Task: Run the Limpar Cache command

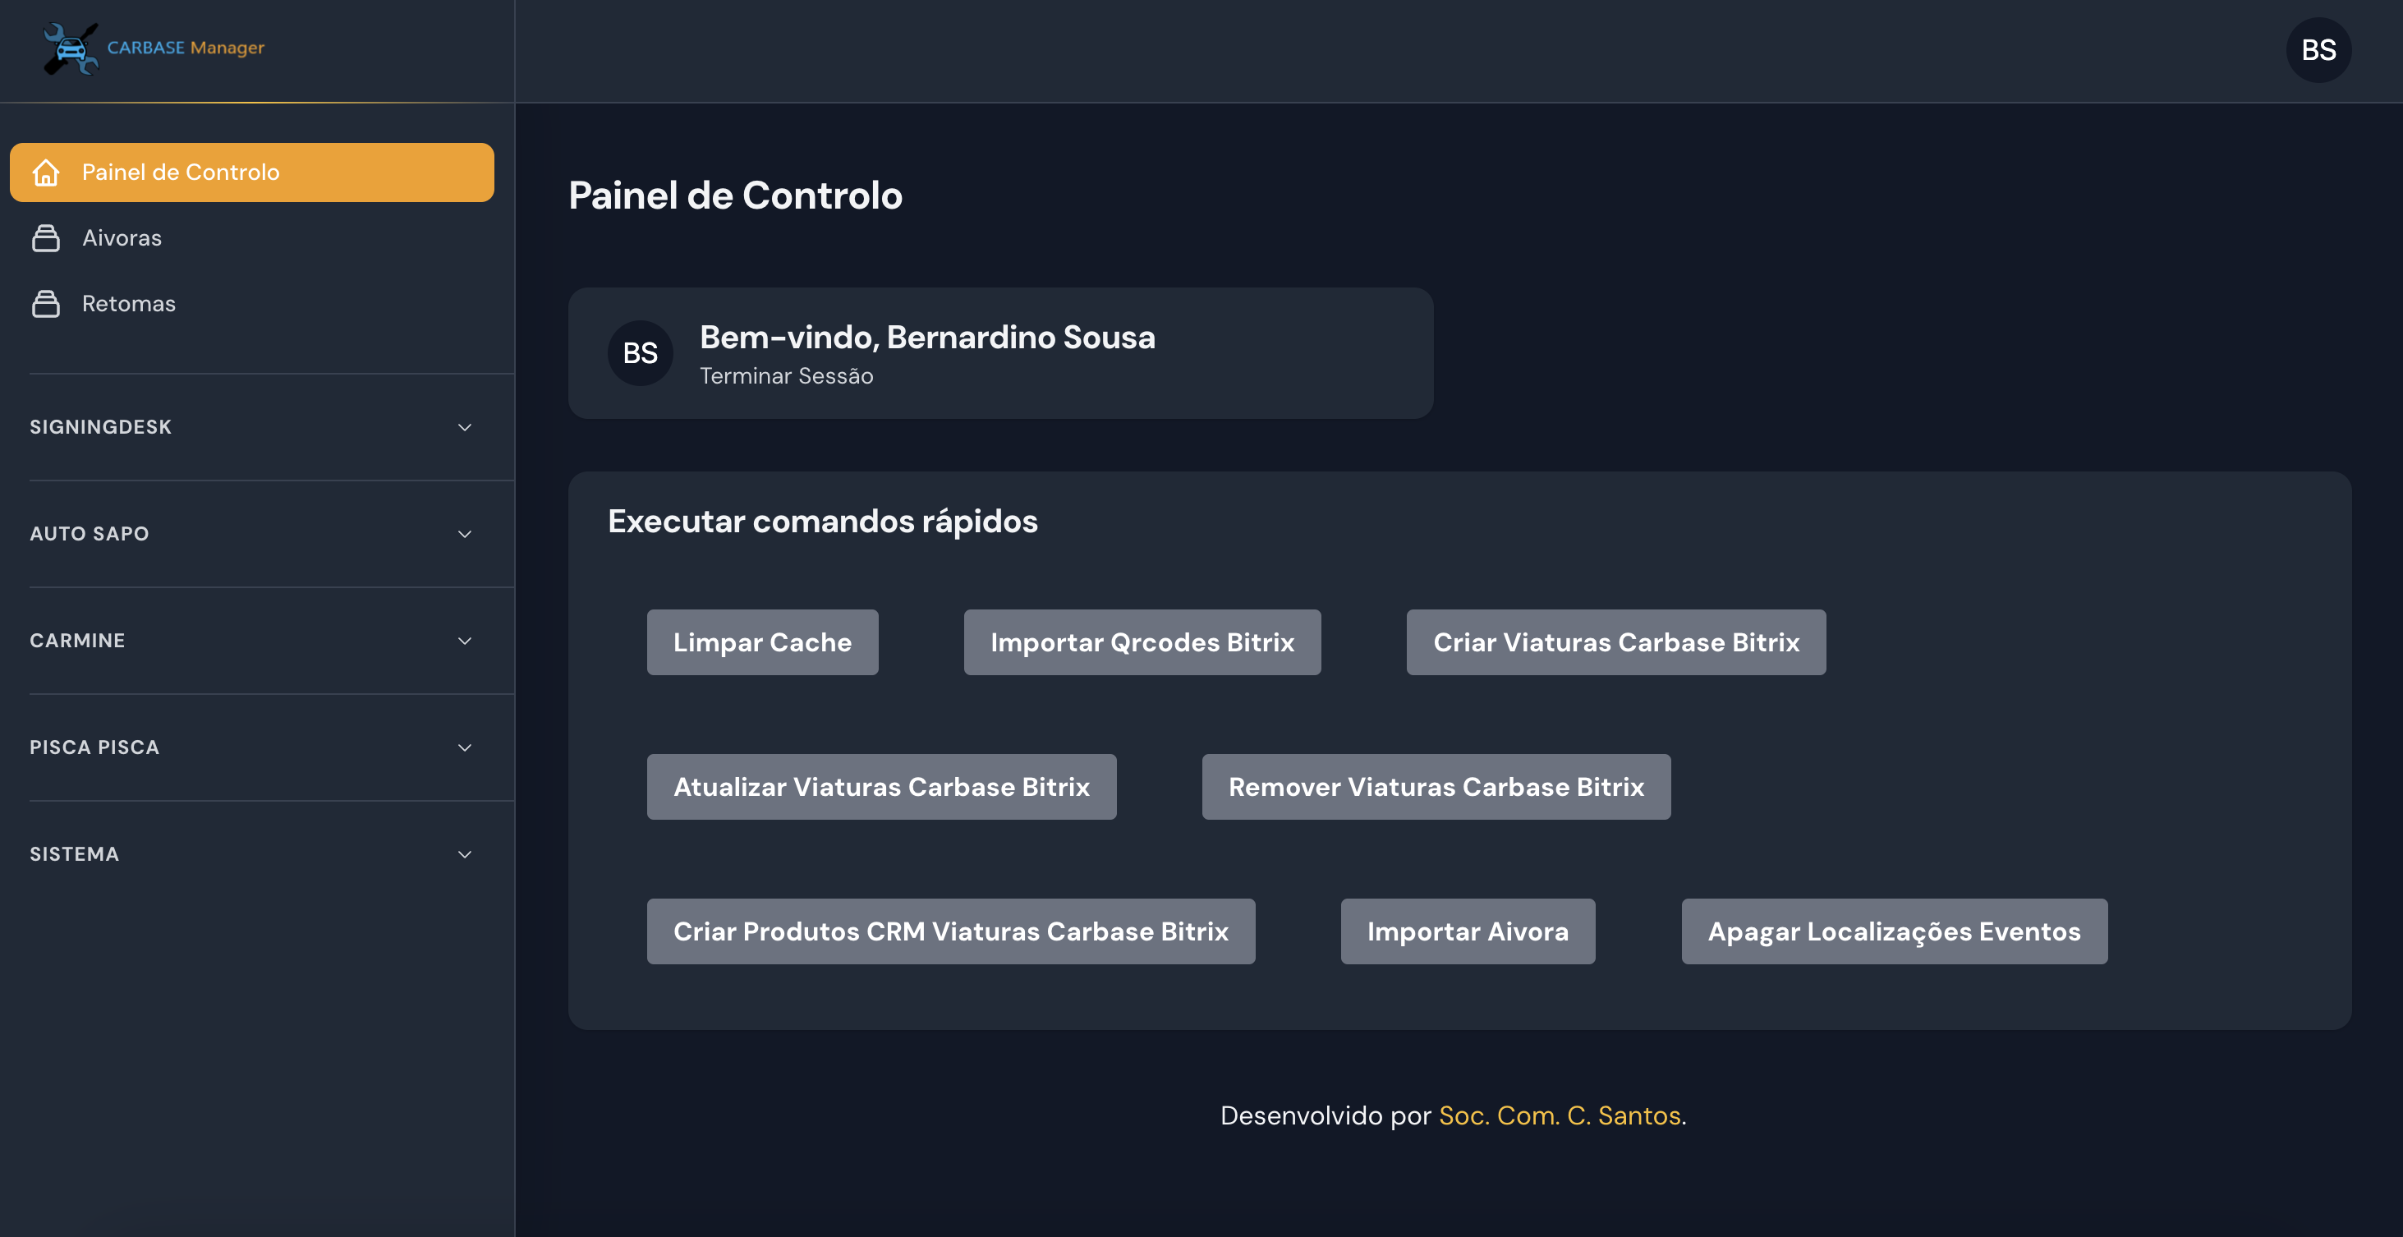Action: coord(762,641)
